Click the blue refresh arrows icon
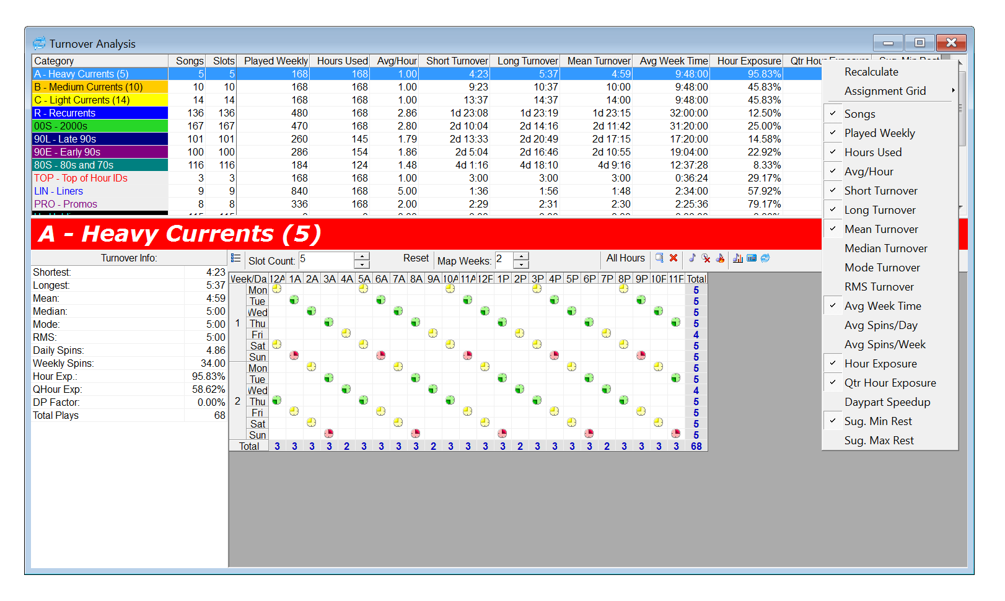Viewport: 1005px width, 601px height. [765, 258]
